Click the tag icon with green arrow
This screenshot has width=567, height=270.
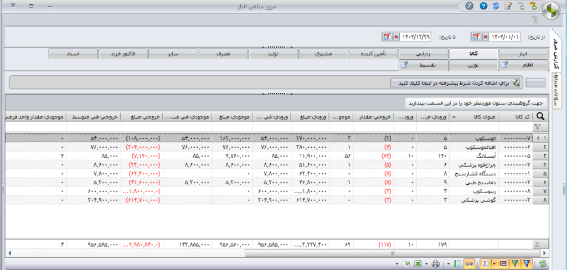point(406,264)
